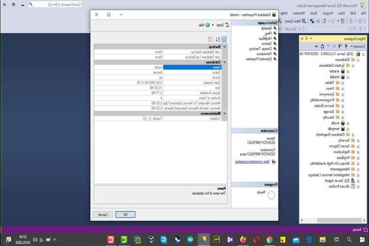This screenshot has height=246, width=369.
Task: Open Help in Database Properties dialog
Action: pos(204,25)
